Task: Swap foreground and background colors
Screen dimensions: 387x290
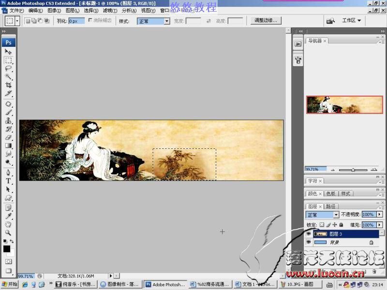Action: coord(12,241)
